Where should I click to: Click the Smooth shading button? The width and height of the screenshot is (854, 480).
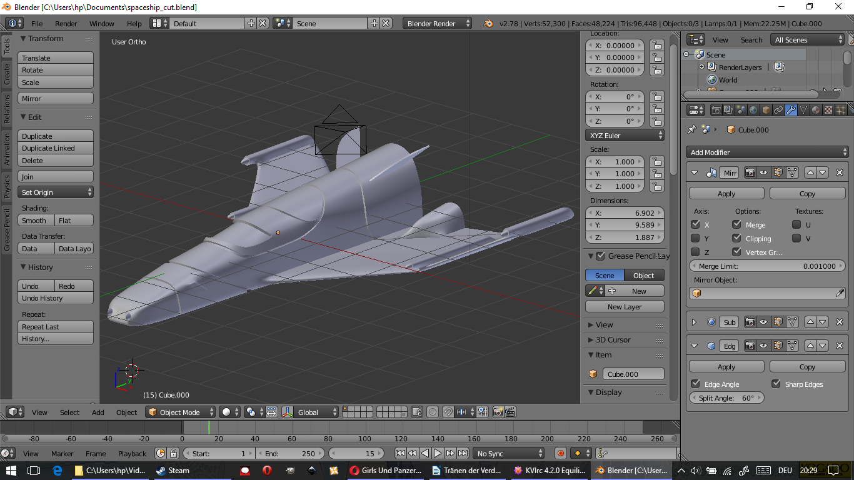(x=35, y=221)
